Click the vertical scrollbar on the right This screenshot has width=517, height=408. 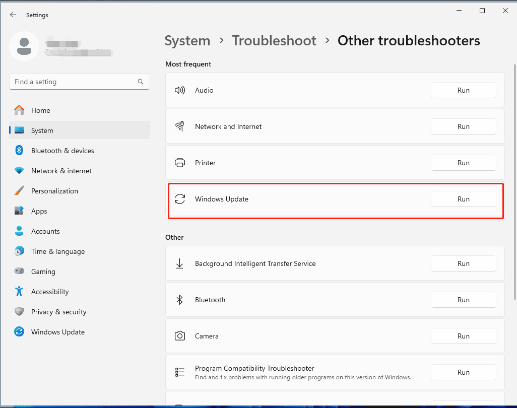514,182
